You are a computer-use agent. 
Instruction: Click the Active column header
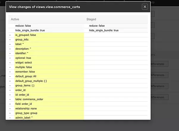15,19
